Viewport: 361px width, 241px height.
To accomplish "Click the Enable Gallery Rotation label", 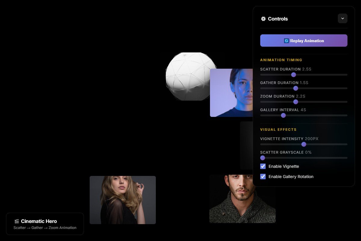I will (x=291, y=177).
